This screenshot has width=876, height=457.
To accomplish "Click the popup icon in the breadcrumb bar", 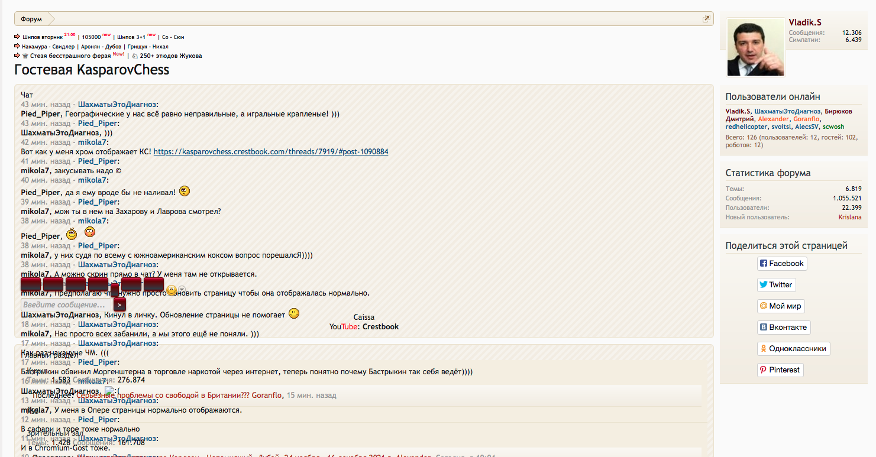I will [706, 19].
